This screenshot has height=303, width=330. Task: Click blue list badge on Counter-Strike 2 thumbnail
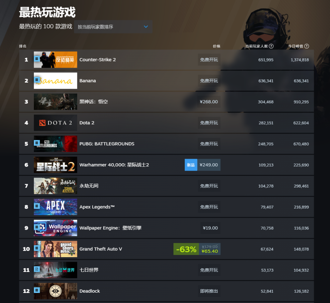pos(37,59)
